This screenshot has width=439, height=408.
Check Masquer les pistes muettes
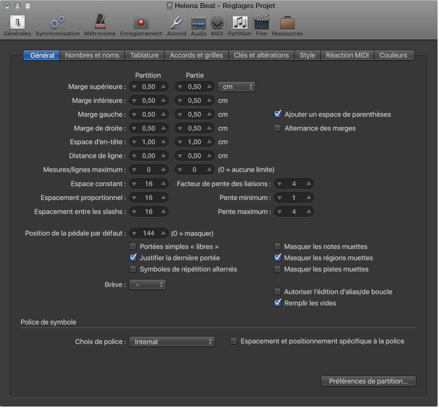(x=278, y=269)
